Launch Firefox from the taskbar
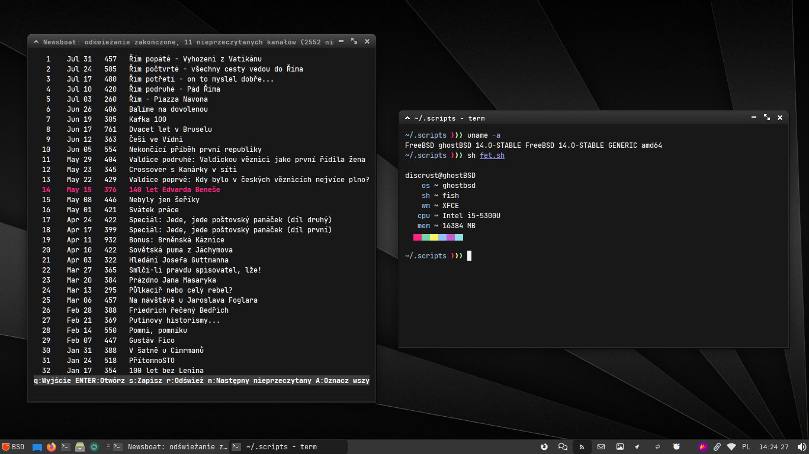Screen dimensions: 809x454 tap(52, 447)
